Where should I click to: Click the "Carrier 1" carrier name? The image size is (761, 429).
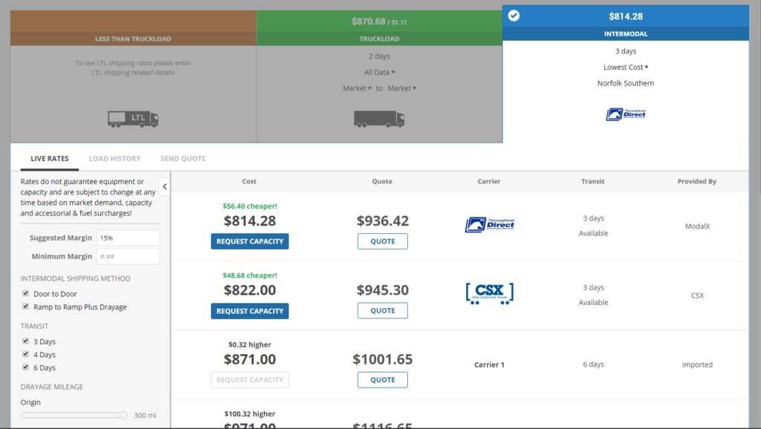click(489, 364)
